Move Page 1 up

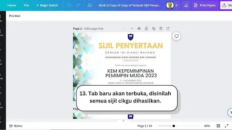(125, 29)
